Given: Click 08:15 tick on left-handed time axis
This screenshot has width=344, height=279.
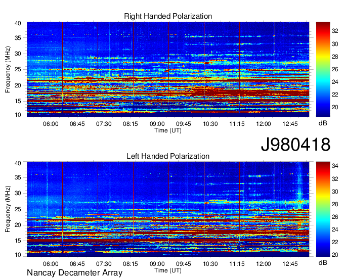Looking at the screenshot, I should coord(131,264).
